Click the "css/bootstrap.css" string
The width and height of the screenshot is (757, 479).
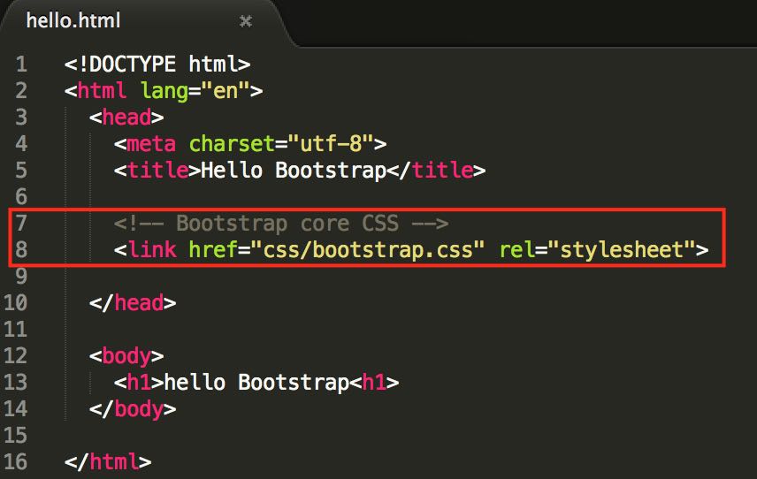(367, 250)
